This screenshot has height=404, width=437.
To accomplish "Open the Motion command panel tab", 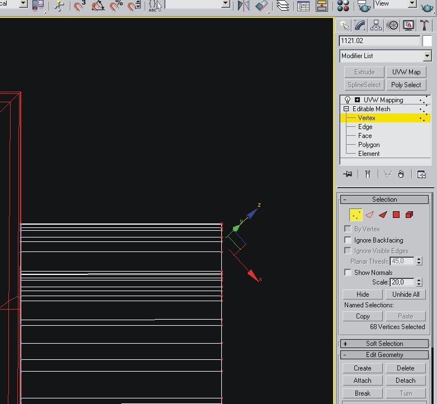I will pyautogui.click(x=392, y=26).
